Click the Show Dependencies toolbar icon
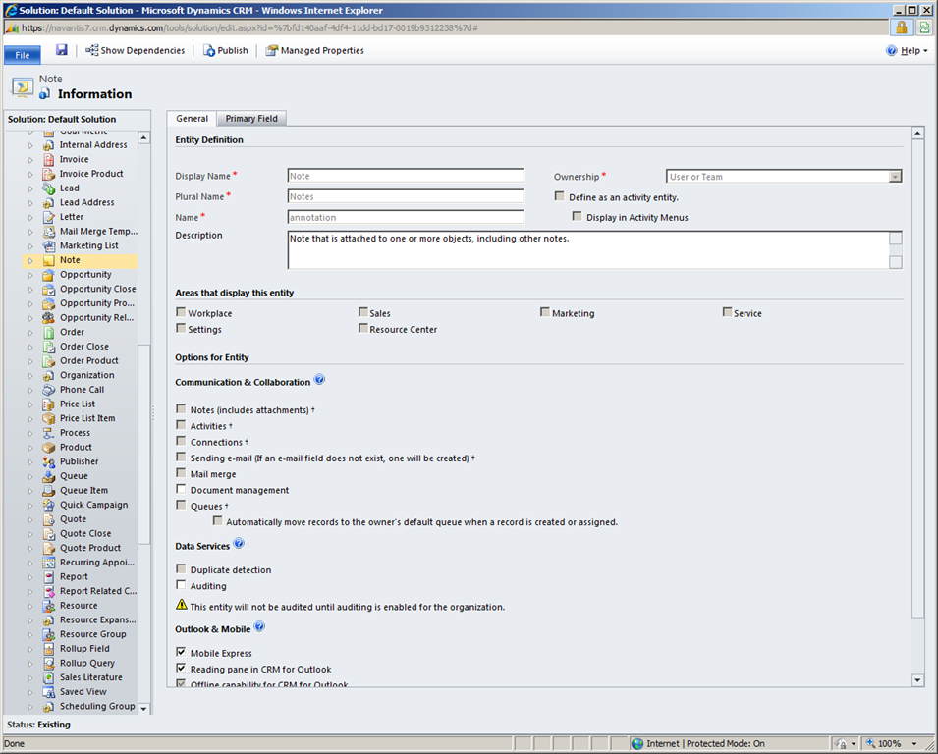 (x=92, y=50)
